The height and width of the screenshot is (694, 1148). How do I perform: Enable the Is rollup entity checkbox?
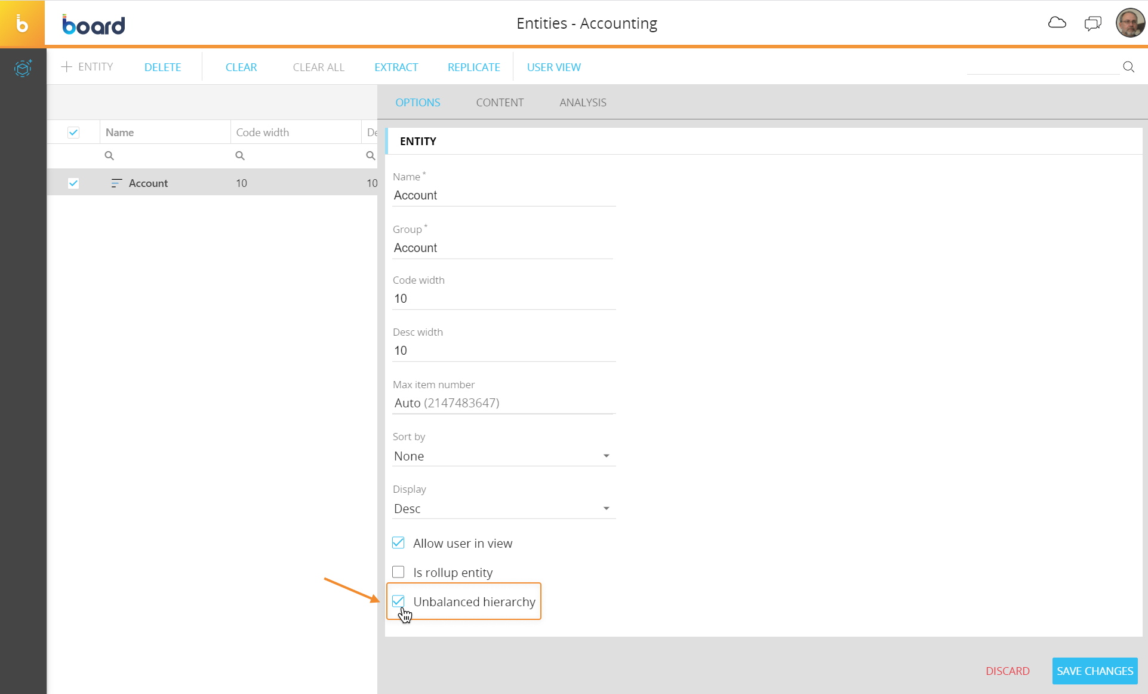[399, 572]
